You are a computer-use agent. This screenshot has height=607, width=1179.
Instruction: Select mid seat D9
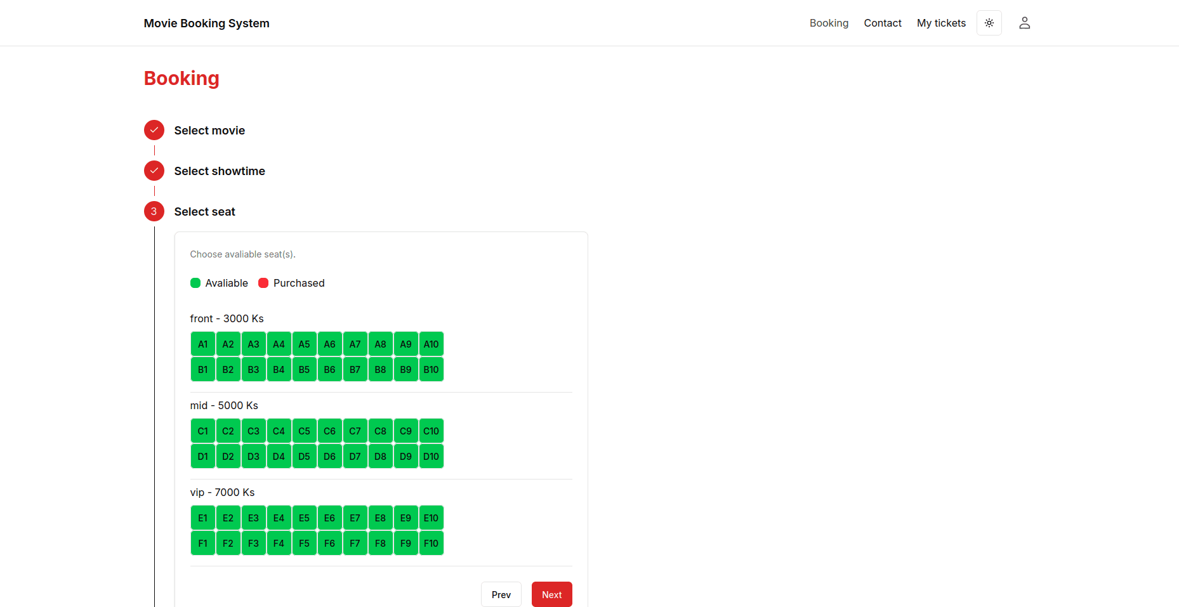pos(406,456)
